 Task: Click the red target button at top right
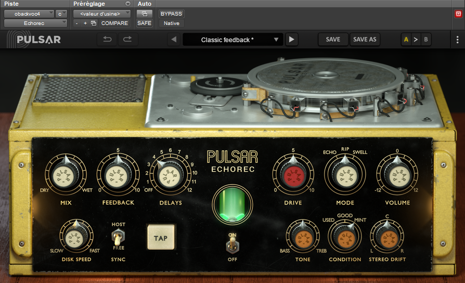click(458, 14)
